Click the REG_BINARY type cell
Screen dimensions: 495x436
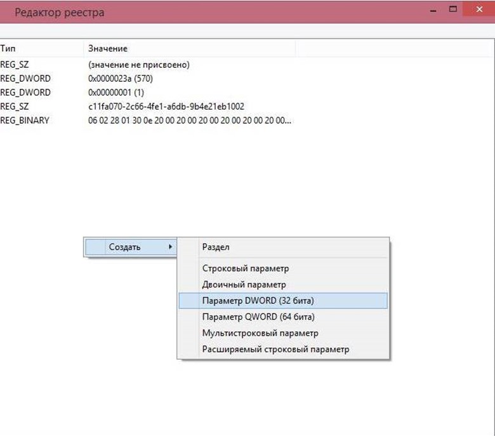[25, 121]
